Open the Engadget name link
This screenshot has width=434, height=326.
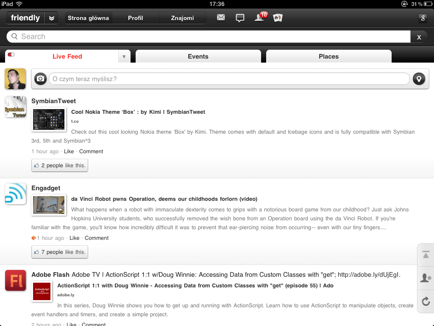tap(46, 188)
